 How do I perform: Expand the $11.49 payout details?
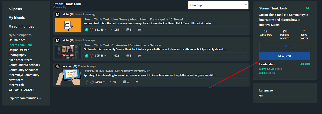101,30
